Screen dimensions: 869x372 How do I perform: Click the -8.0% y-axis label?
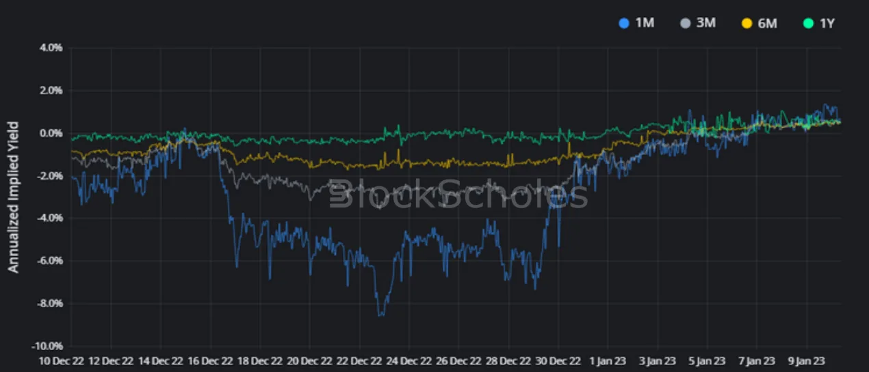pos(49,303)
